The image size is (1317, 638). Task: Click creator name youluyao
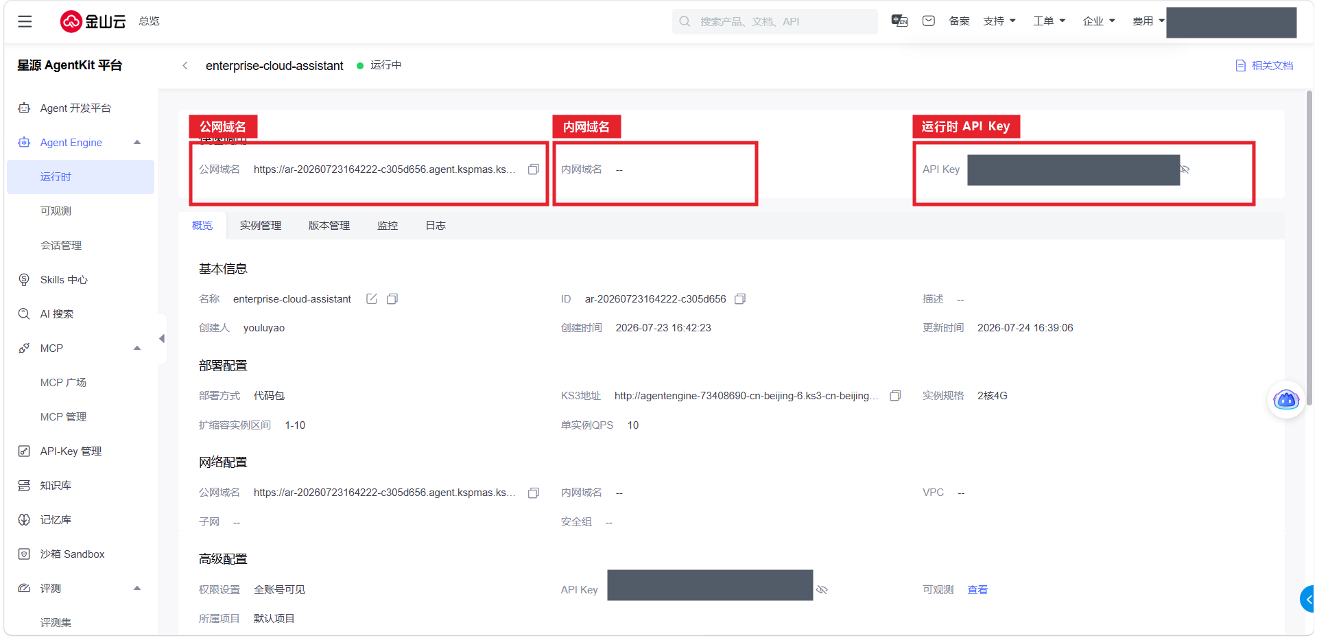tap(264, 328)
